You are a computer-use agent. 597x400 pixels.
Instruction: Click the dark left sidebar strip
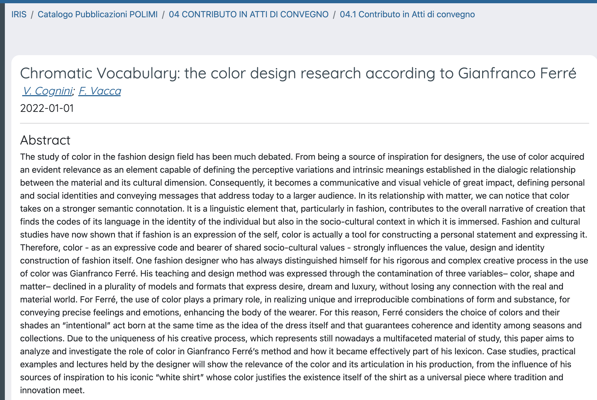point(2,200)
